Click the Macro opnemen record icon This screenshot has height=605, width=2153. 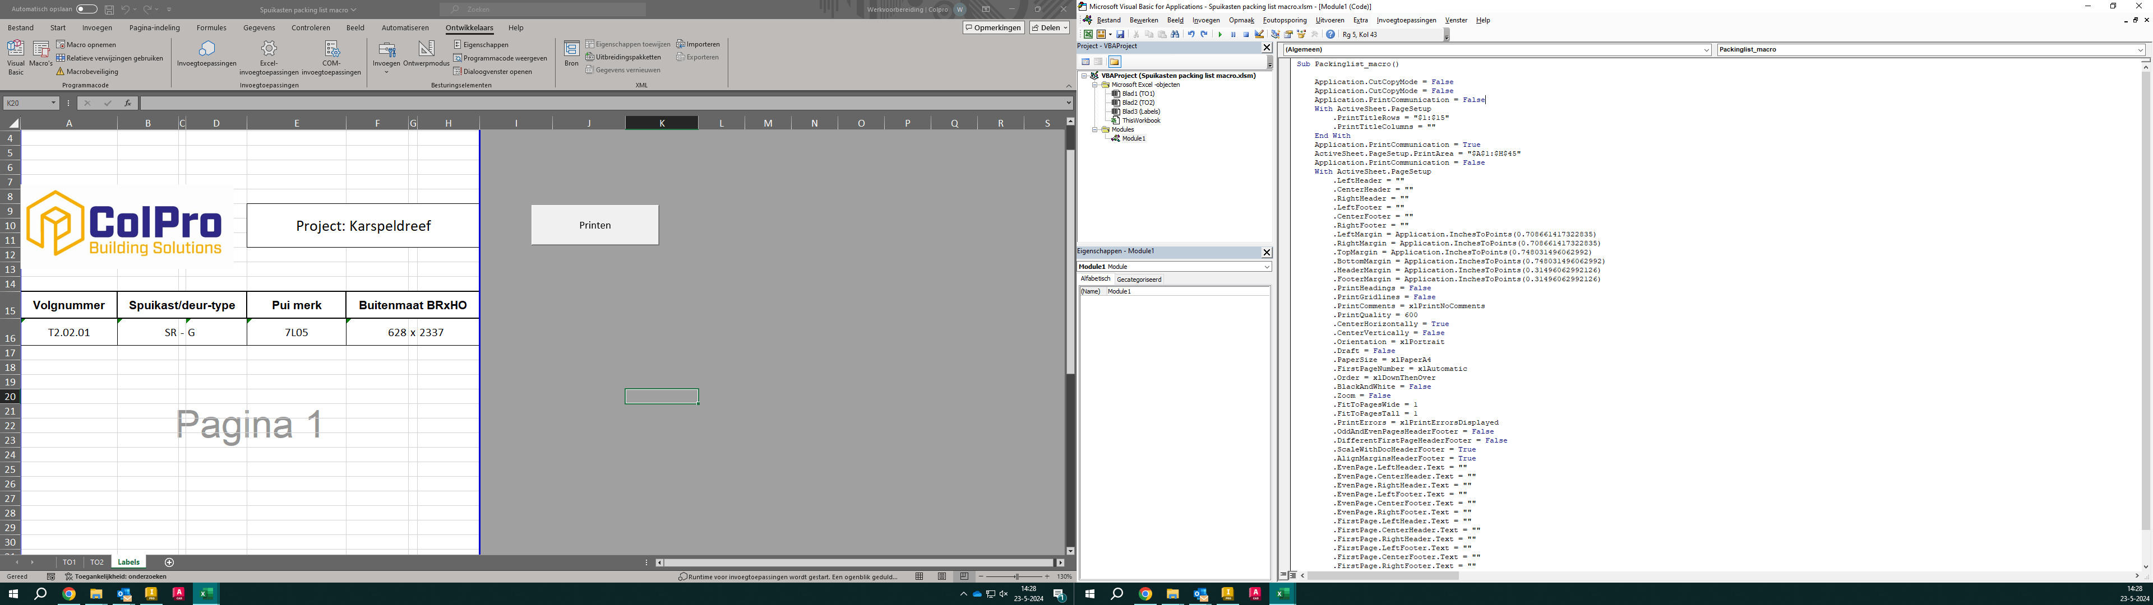click(x=60, y=44)
